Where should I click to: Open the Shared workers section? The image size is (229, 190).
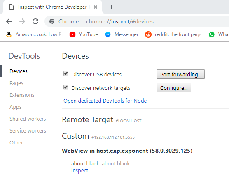28,119
